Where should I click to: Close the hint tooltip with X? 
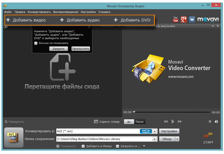(x=89, y=27)
